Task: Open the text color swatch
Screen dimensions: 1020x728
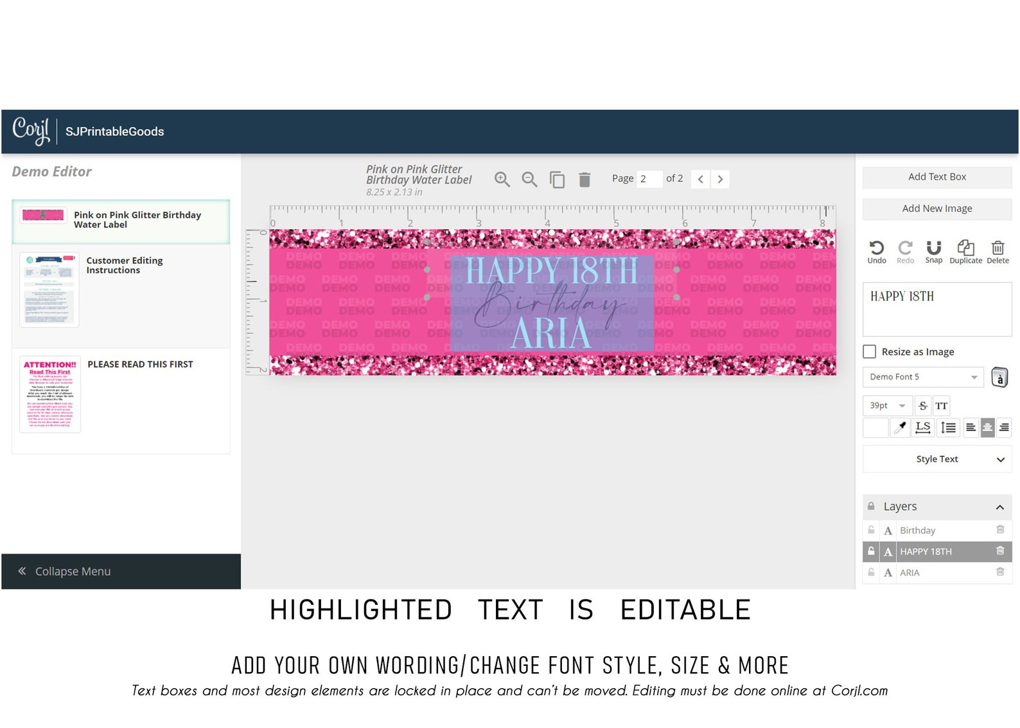Action: coord(875,428)
